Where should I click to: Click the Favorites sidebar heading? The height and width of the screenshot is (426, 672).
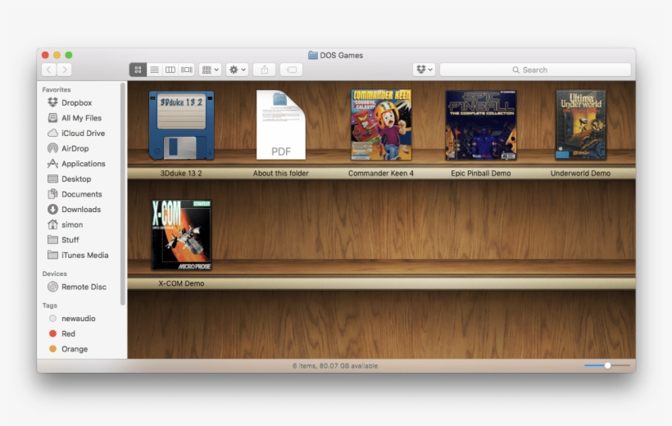[57, 89]
